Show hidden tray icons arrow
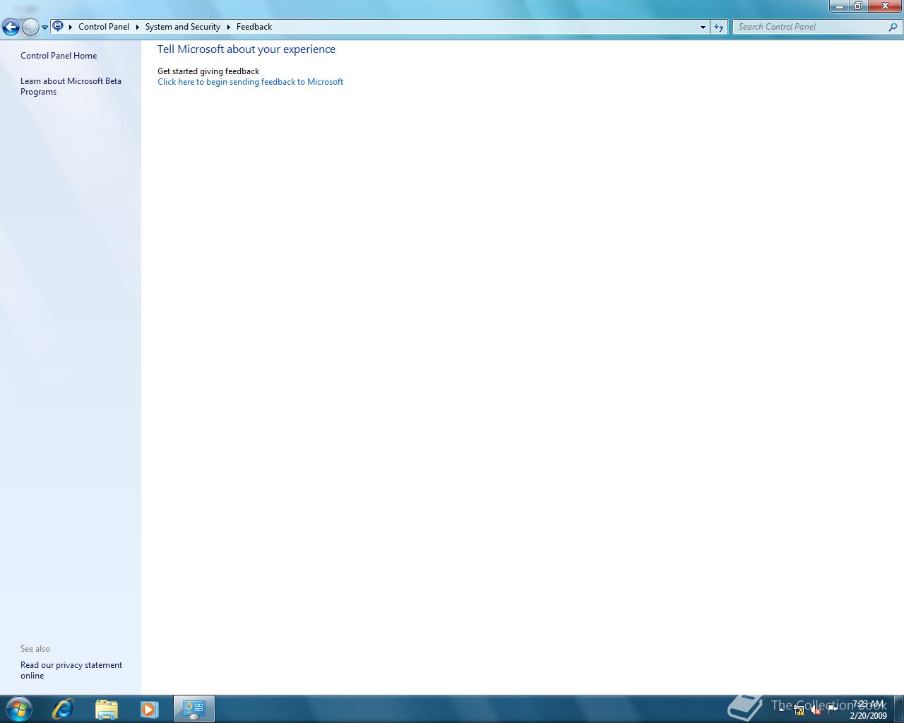Image resolution: width=904 pixels, height=723 pixels. point(782,710)
